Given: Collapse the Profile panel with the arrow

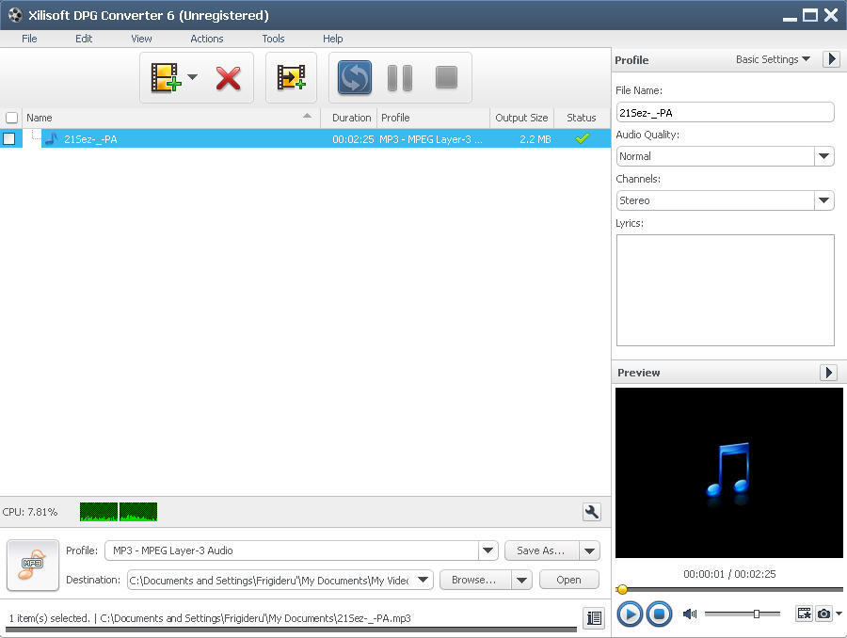Looking at the screenshot, I should (x=831, y=59).
